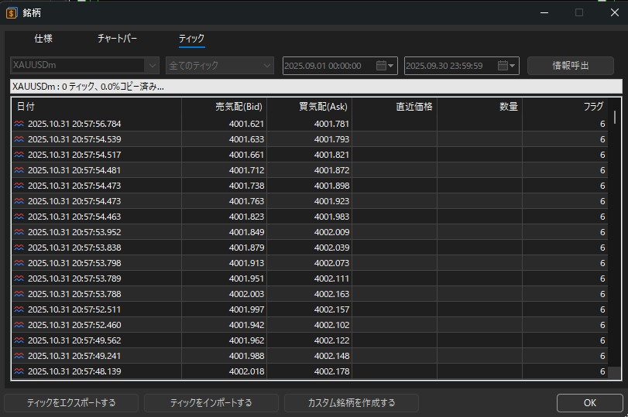628x417 pixels.
Task: Click tick icon of row 20:57:54.463
Action: pos(19,217)
